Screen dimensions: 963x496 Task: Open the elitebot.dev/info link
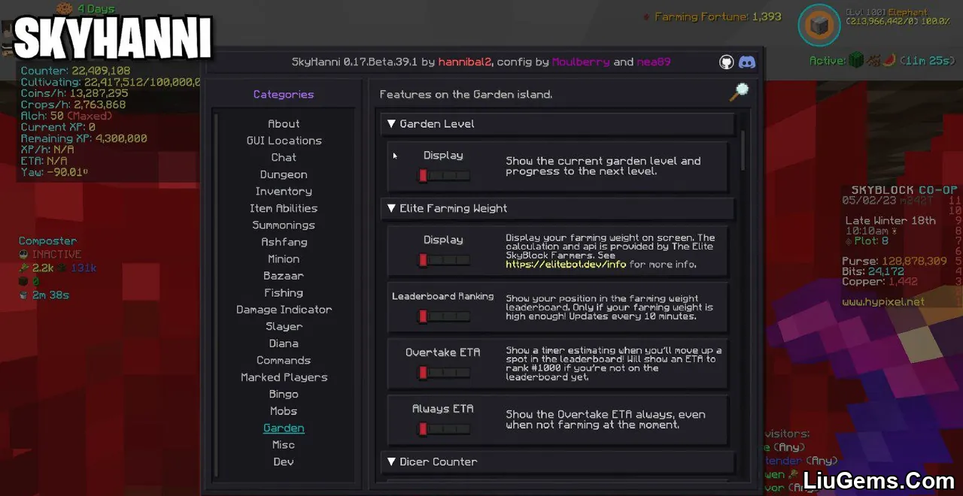click(x=566, y=265)
